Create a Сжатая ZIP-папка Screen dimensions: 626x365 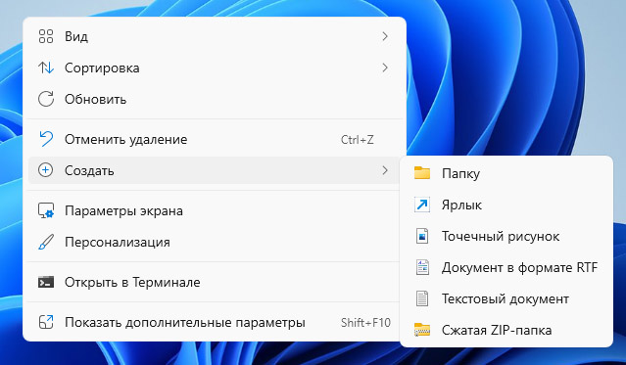[506, 330]
